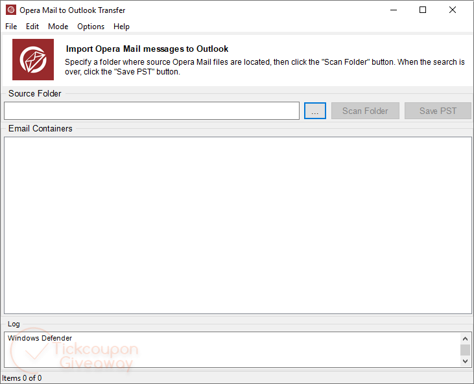Open the Help menu
Image resolution: width=474 pixels, height=384 pixels.
tap(121, 27)
